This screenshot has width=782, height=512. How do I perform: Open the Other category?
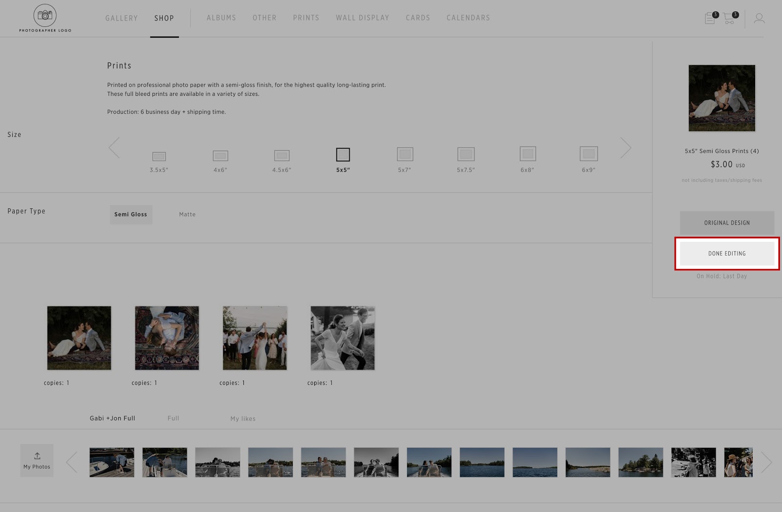[264, 18]
